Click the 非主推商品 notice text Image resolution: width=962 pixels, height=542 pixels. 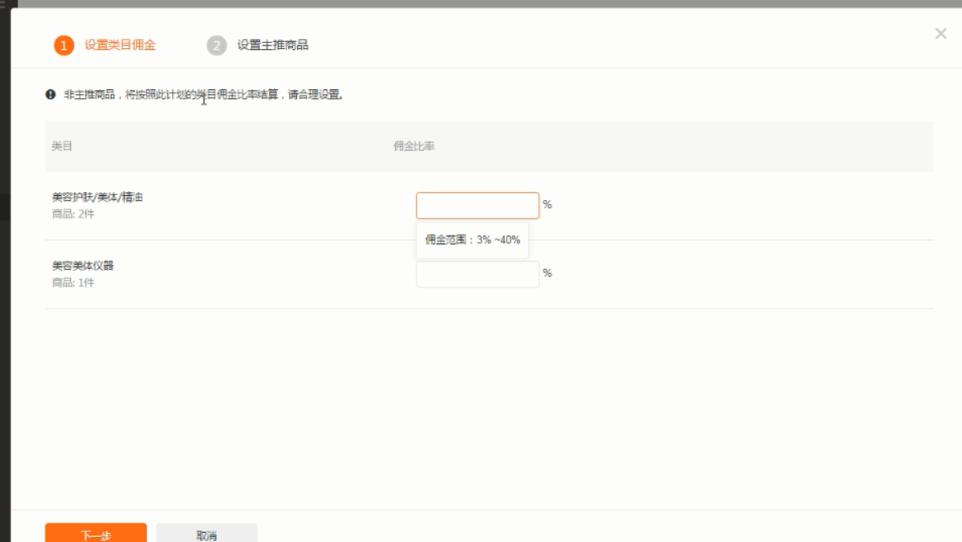[203, 95]
